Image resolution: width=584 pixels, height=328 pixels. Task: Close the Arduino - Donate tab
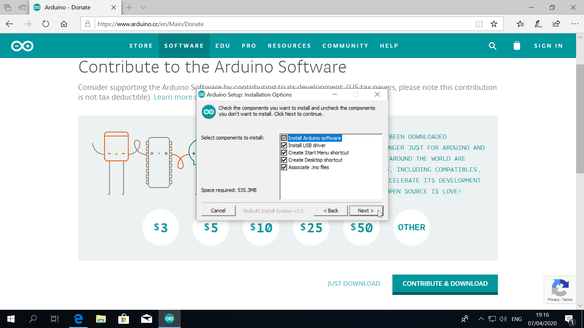click(x=114, y=8)
